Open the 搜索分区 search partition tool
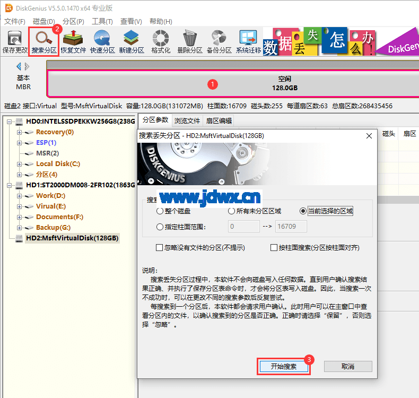 point(44,42)
